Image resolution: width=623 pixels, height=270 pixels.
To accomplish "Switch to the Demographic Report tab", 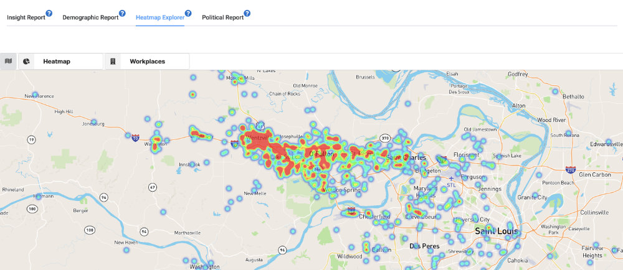I will point(90,17).
